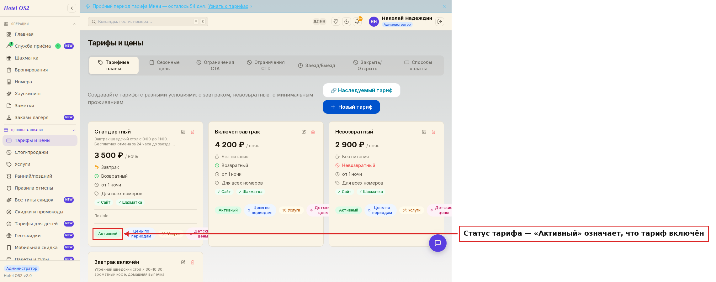Edit the Завтрак включён tariff with pencil icon

[x=183, y=262]
